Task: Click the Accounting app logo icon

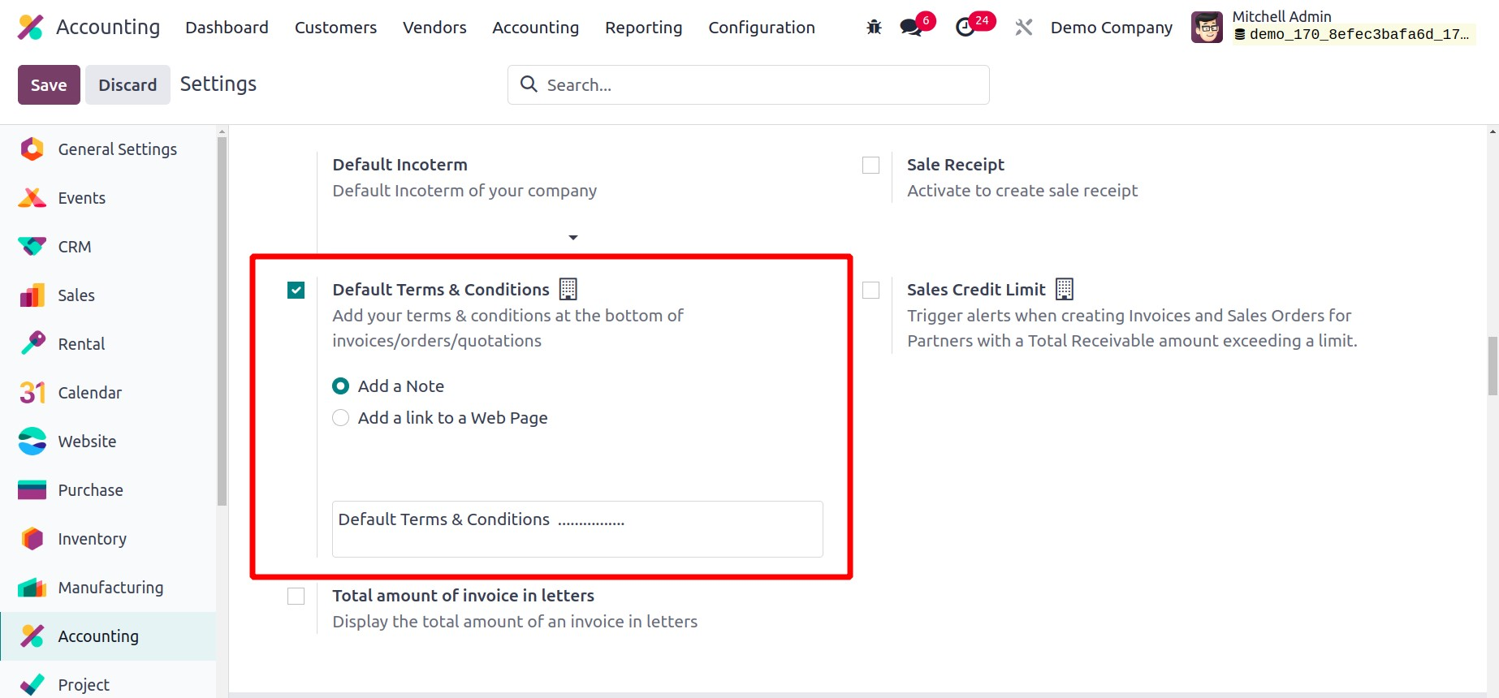Action: click(30, 28)
